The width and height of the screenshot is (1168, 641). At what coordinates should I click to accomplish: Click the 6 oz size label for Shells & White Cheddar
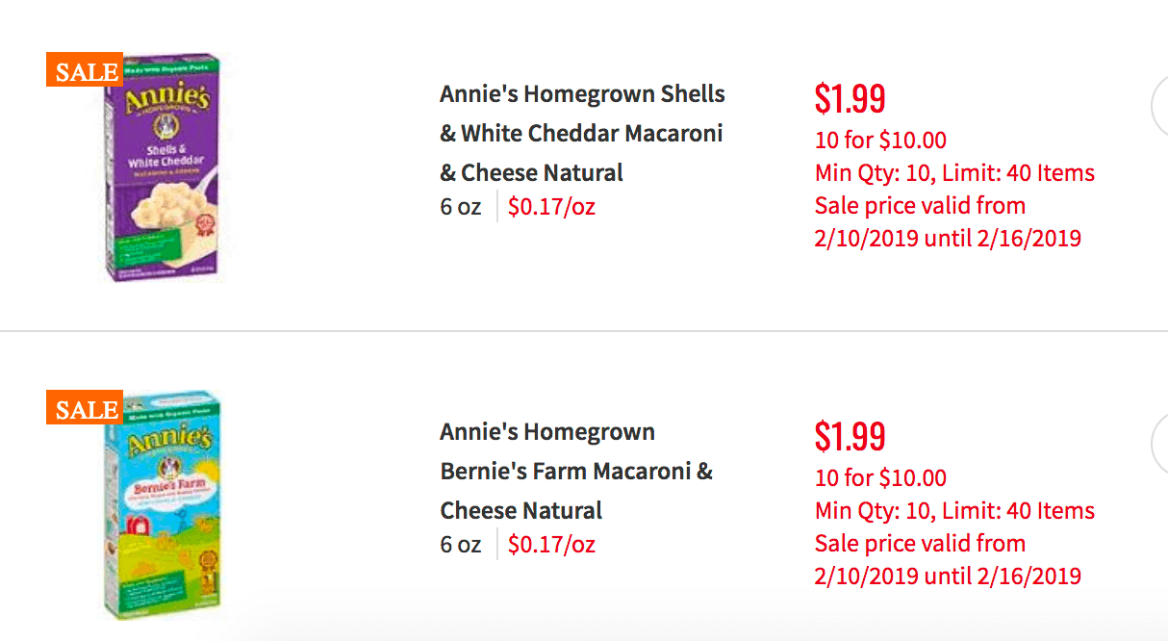tap(460, 206)
